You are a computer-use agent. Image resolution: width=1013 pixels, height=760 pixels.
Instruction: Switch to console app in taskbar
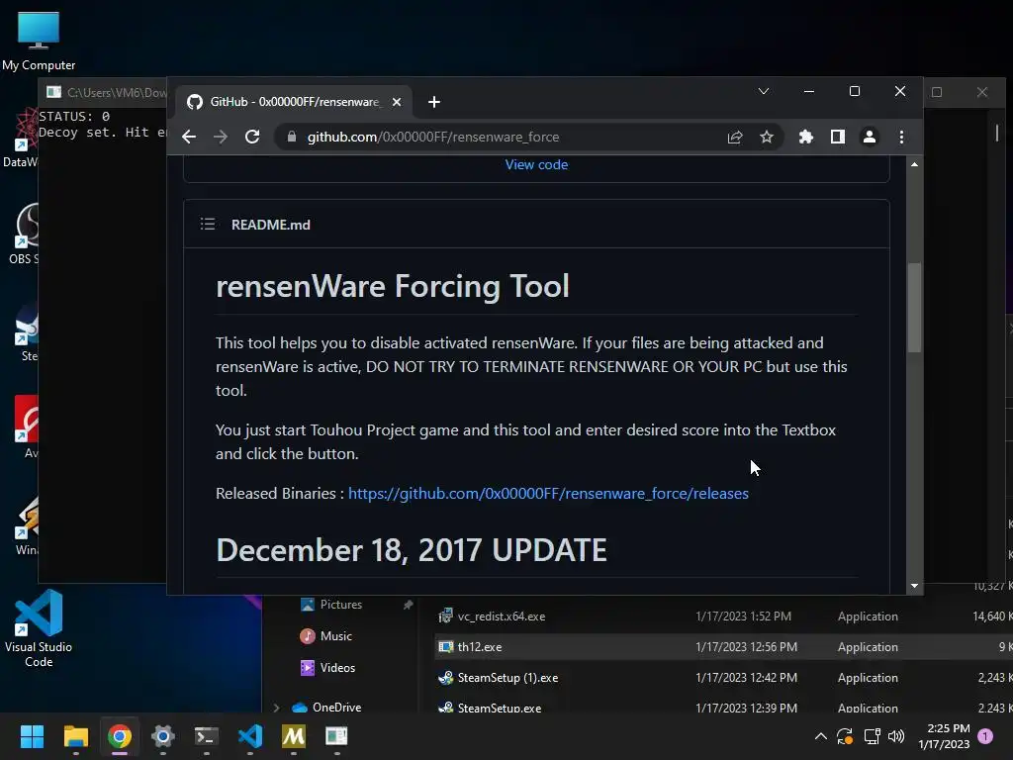point(336,736)
